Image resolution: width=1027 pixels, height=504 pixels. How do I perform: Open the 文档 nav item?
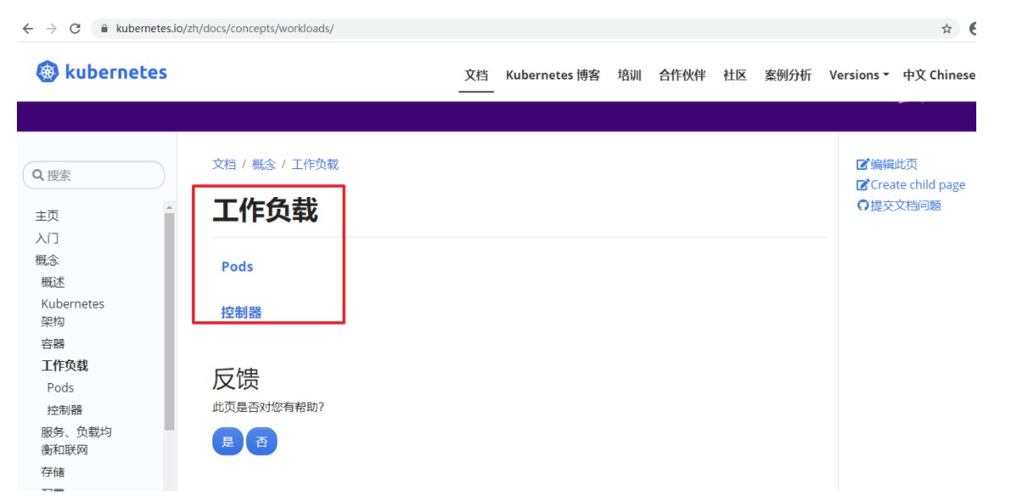pos(476,75)
